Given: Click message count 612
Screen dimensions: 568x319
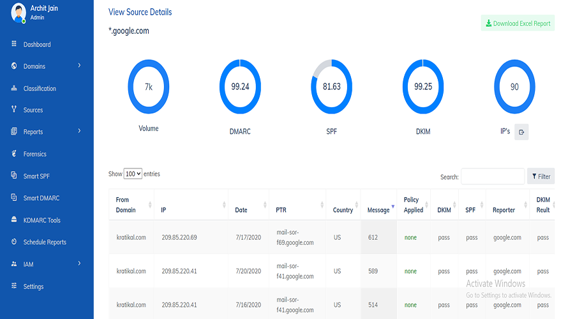Looking at the screenshot, I should click(373, 237).
